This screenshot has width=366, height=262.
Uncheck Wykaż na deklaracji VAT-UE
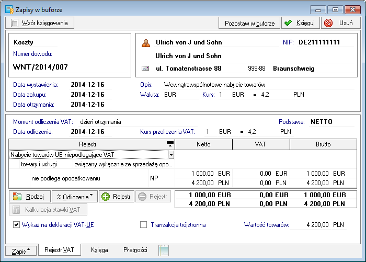(16, 225)
